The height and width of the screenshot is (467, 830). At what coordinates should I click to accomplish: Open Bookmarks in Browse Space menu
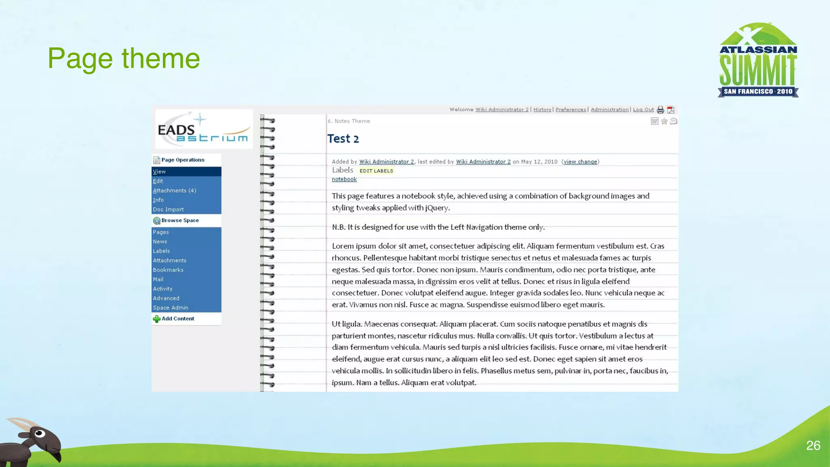click(x=168, y=270)
